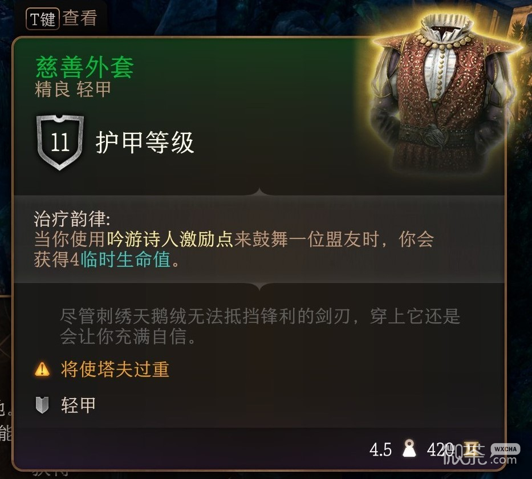Open the 吟游诗人激励点 keyword link
Screen dimensions: 532x479
(x=170, y=239)
